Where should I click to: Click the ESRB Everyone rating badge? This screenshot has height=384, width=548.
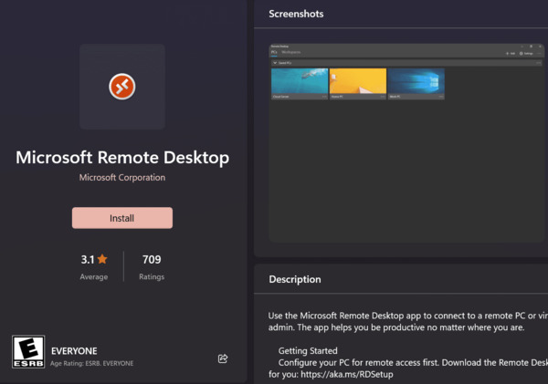[28, 351]
